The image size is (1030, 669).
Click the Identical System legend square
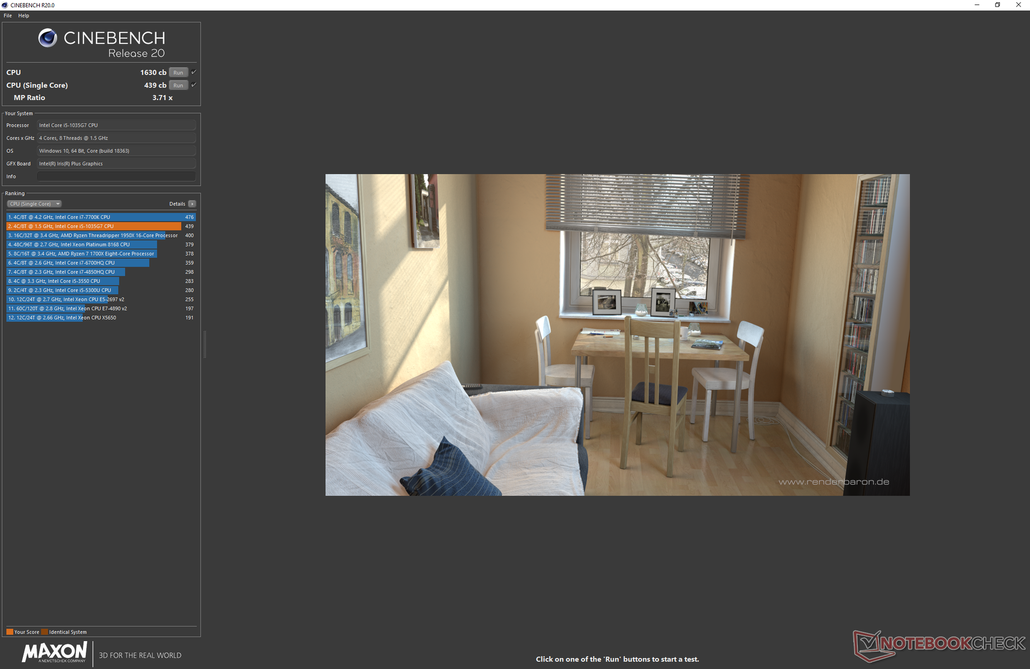(45, 632)
